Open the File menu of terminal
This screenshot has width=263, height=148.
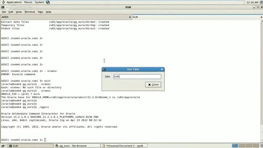click(x=4, y=12)
